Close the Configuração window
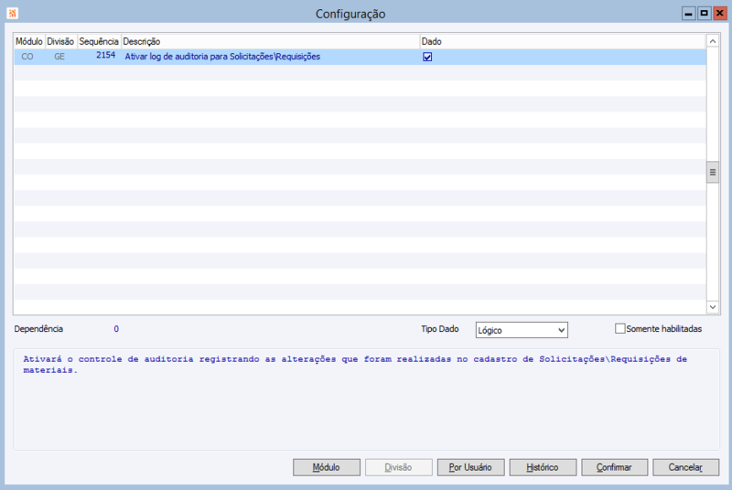Image resolution: width=732 pixels, height=490 pixels. pos(720,14)
